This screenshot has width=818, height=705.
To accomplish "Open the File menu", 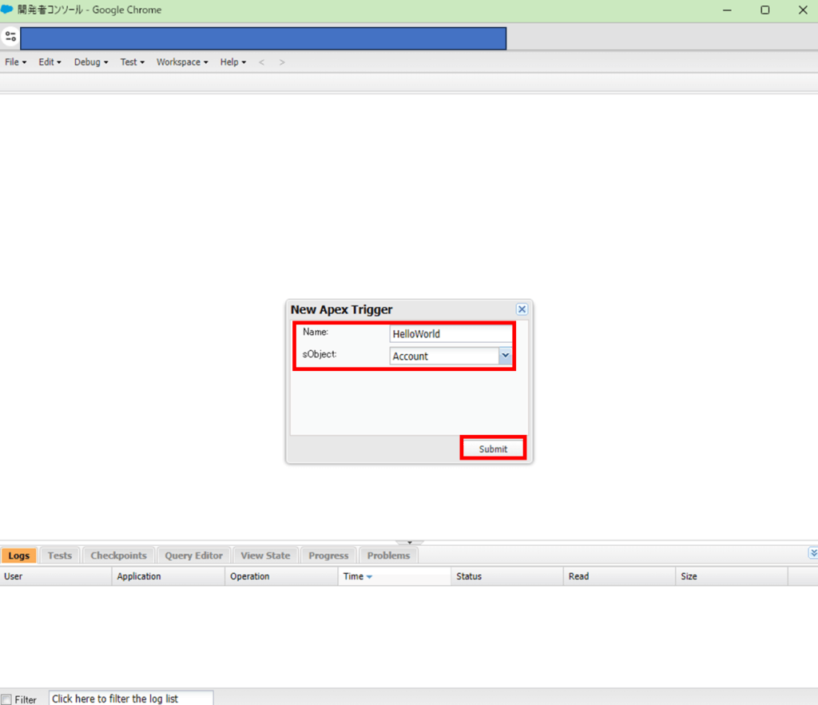I will [x=15, y=62].
